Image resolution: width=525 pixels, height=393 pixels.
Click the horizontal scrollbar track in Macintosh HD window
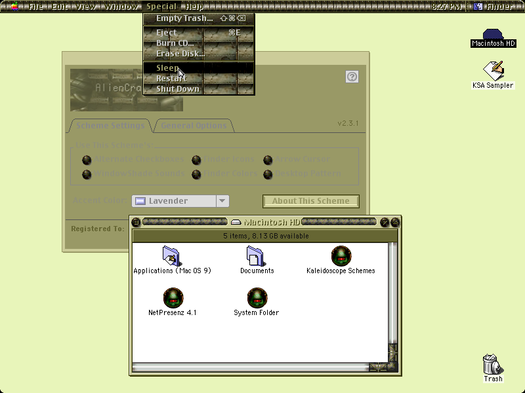(251, 367)
